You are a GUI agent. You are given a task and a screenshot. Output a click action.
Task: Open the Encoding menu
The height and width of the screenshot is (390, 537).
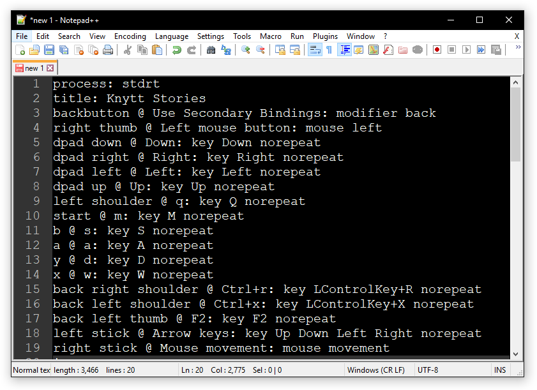[130, 36]
